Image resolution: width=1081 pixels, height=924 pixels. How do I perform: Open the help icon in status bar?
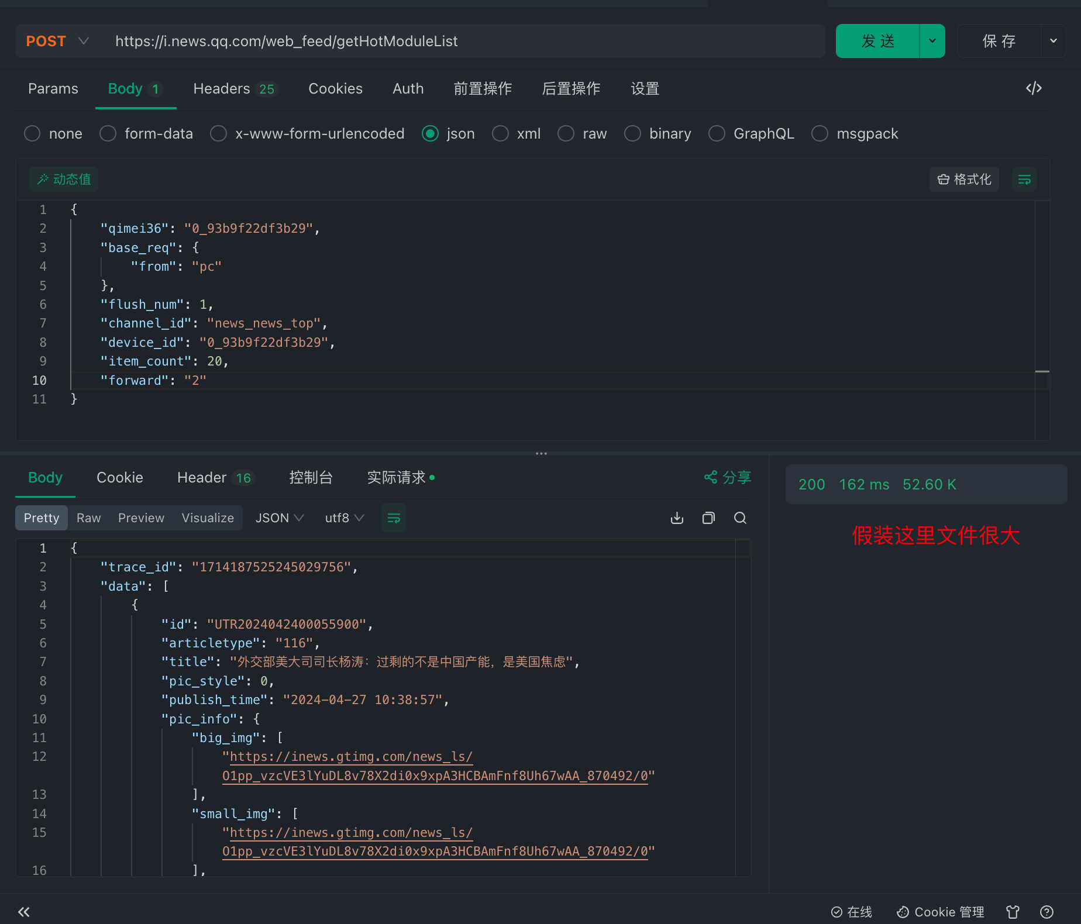pos(1046,912)
